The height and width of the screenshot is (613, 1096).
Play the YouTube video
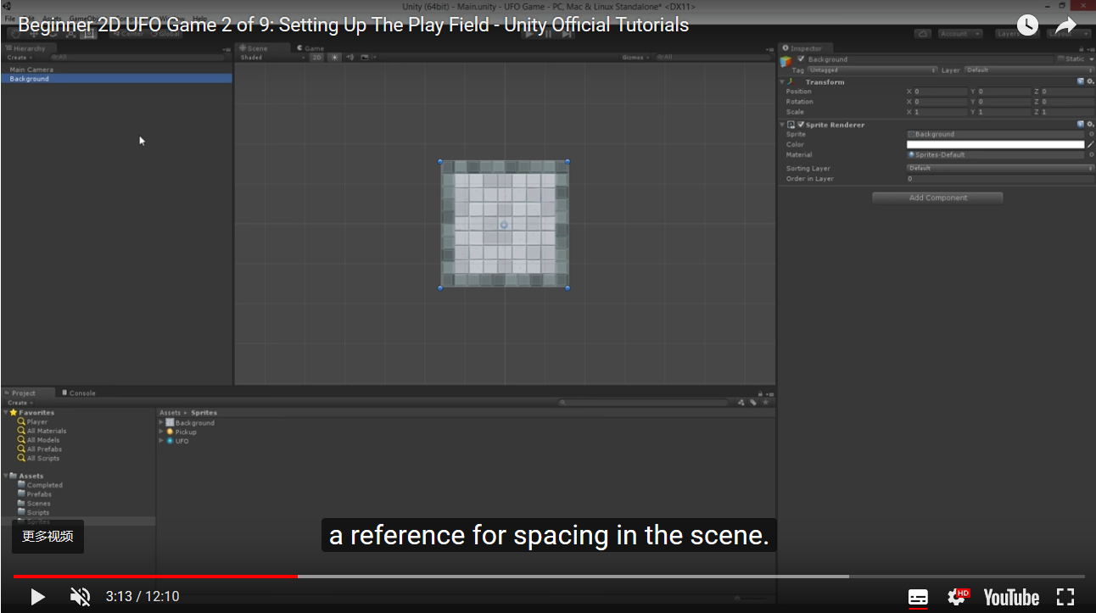click(37, 597)
